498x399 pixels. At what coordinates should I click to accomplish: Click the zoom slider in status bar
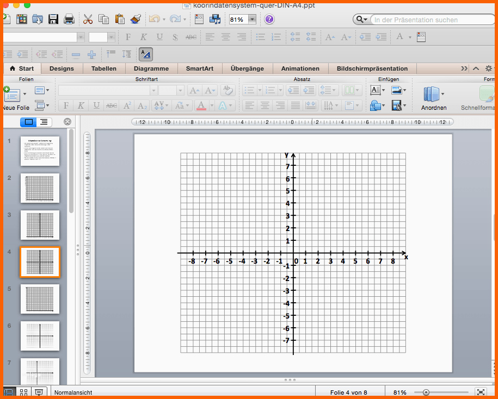(x=426, y=392)
